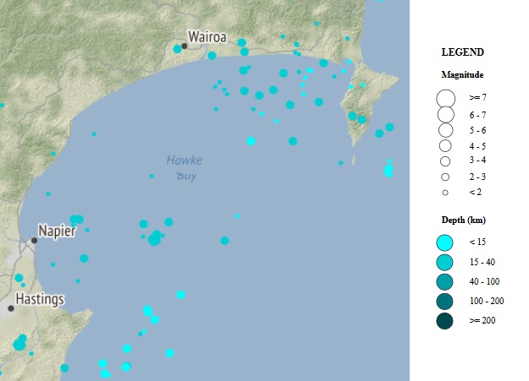
Task: Click the '40 - 100' depth label text
Action: tap(484, 281)
